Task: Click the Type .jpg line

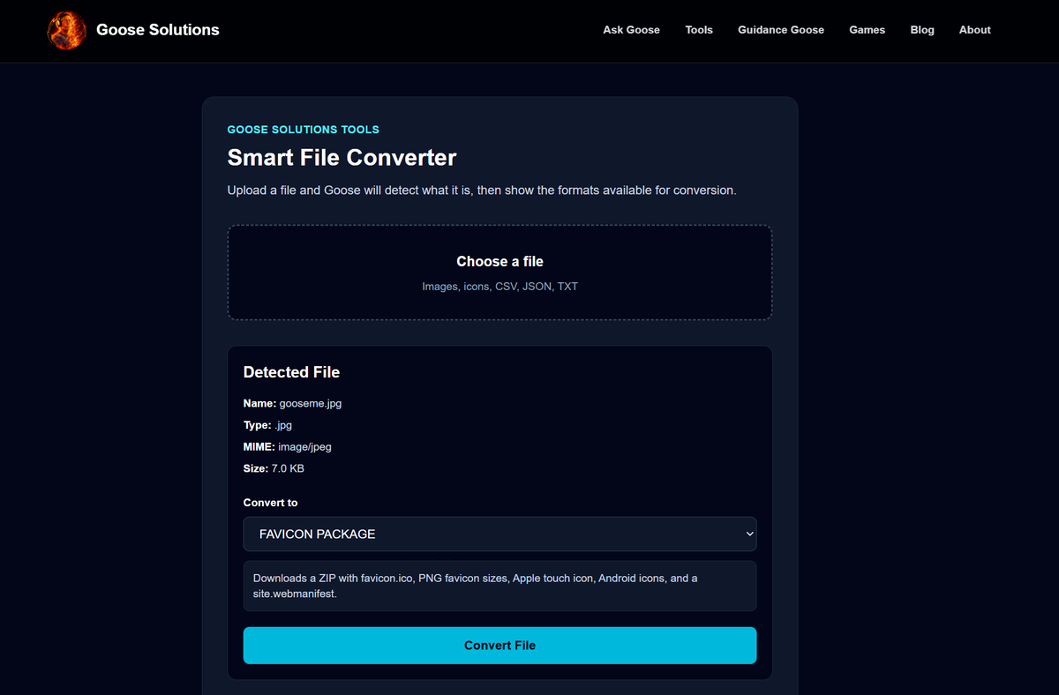Action: click(x=267, y=425)
